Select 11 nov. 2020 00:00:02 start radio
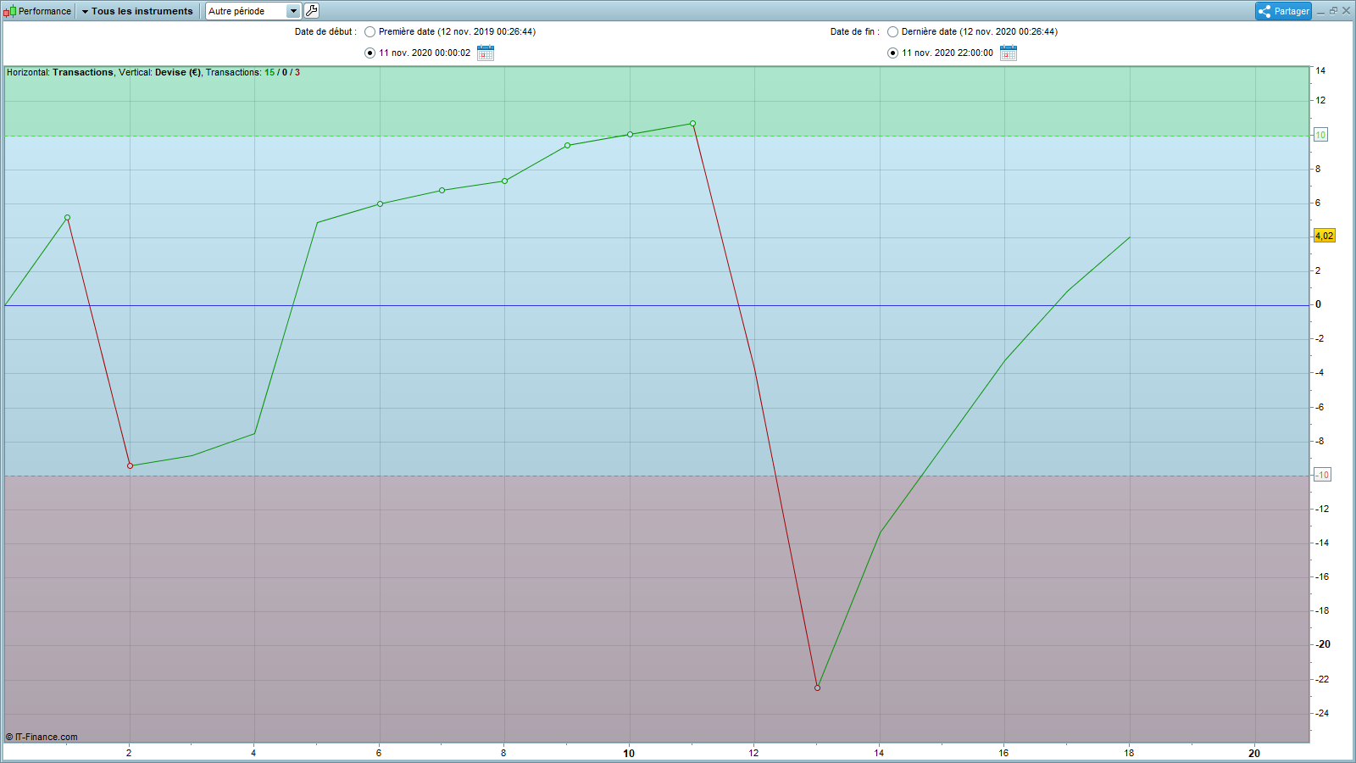Image resolution: width=1356 pixels, height=763 pixels. pyautogui.click(x=370, y=53)
